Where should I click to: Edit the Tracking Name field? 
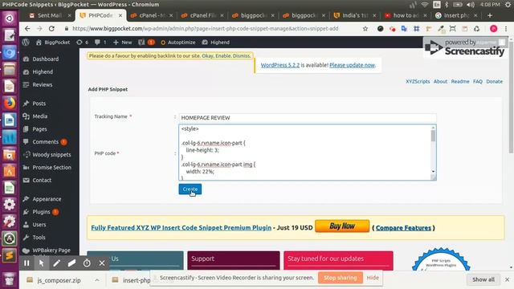point(308,118)
